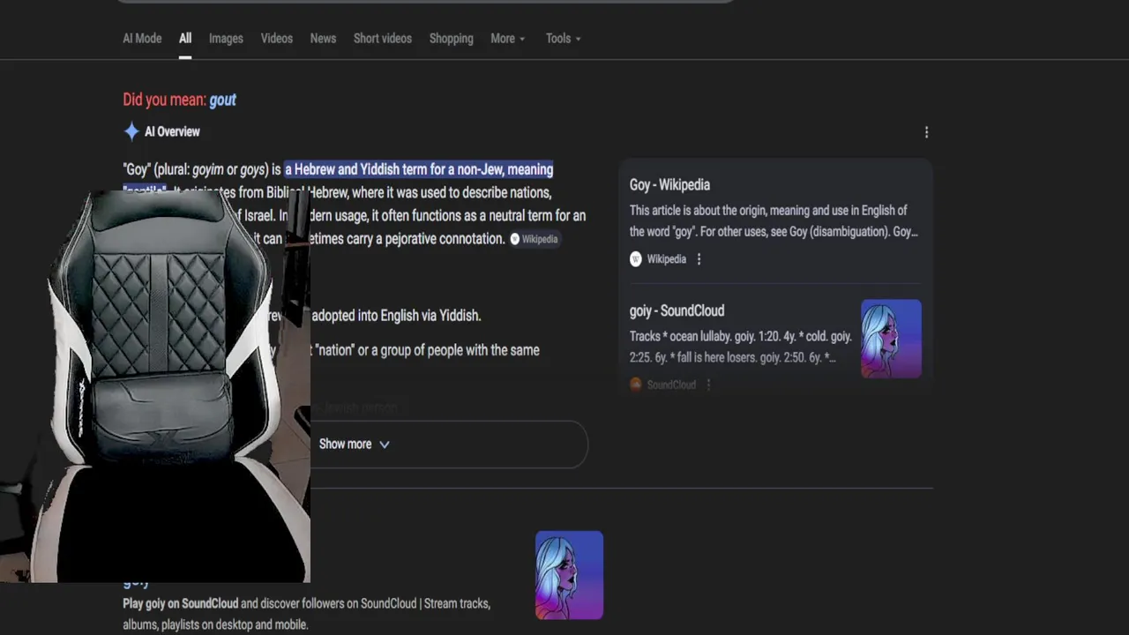This screenshot has width=1129, height=635.
Task: Open the AI Overview three-dot options menu
Action: click(926, 132)
